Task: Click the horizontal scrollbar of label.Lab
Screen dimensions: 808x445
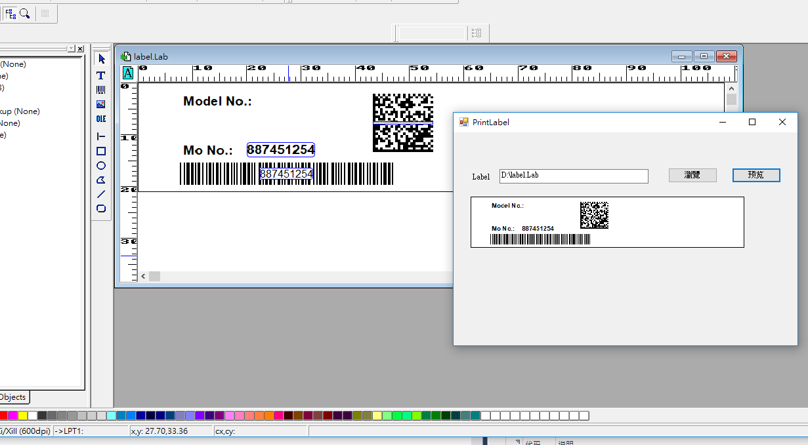Action: pos(154,276)
